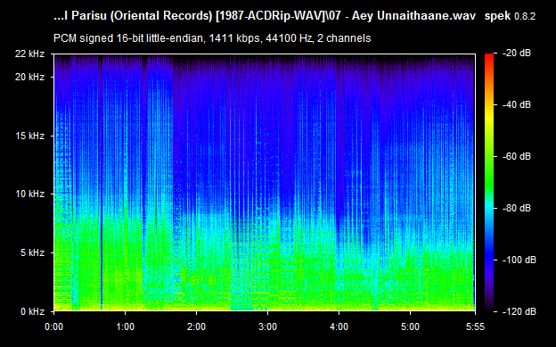Image resolution: width=556 pixels, height=347 pixels.
Task: Click the Aey Unnaithaane.wav file title
Action: click(413, 16)
